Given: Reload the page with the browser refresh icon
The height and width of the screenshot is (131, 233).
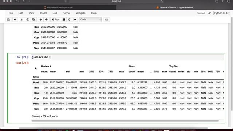Looking at the screenshot, I should [162, 1].
